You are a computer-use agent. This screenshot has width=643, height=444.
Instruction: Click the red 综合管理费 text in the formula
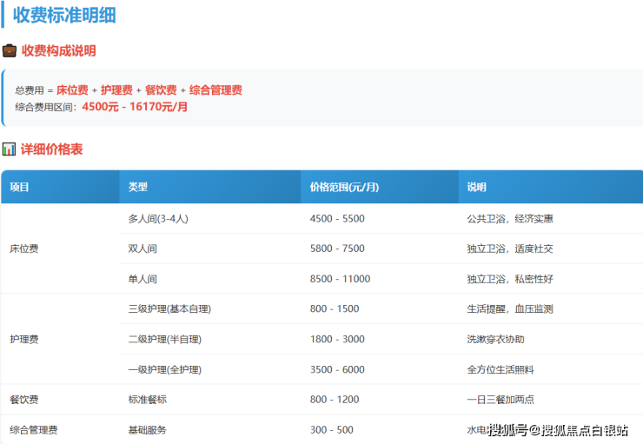coord(215,90)
